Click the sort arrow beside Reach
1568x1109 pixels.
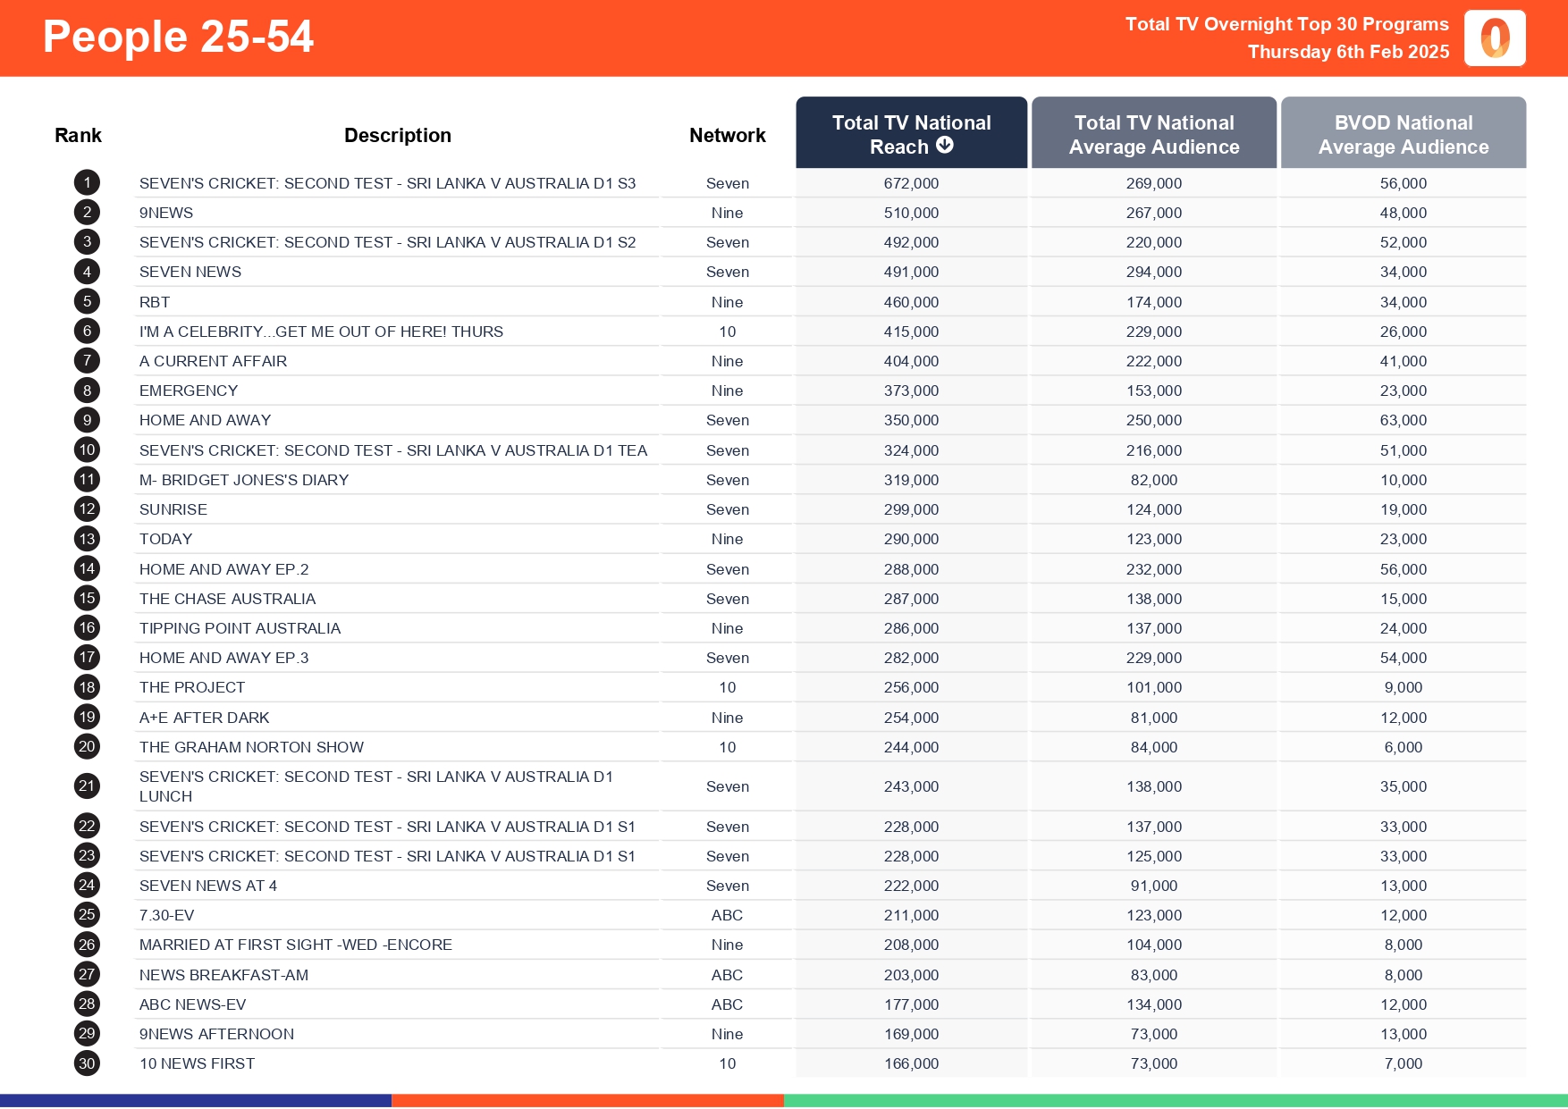945,146
